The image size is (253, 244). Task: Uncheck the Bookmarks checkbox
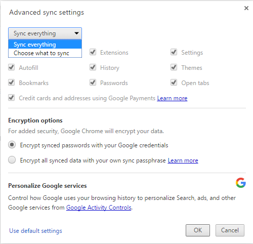[12, 83]
